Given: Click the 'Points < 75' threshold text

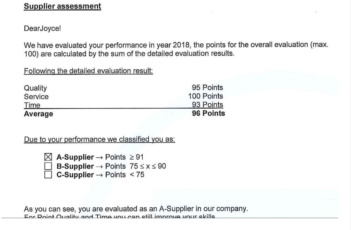Looking at the screenshot, I should [x=124, y=175].
